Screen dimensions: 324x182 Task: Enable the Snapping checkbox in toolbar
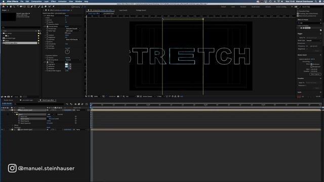(72, 7)
